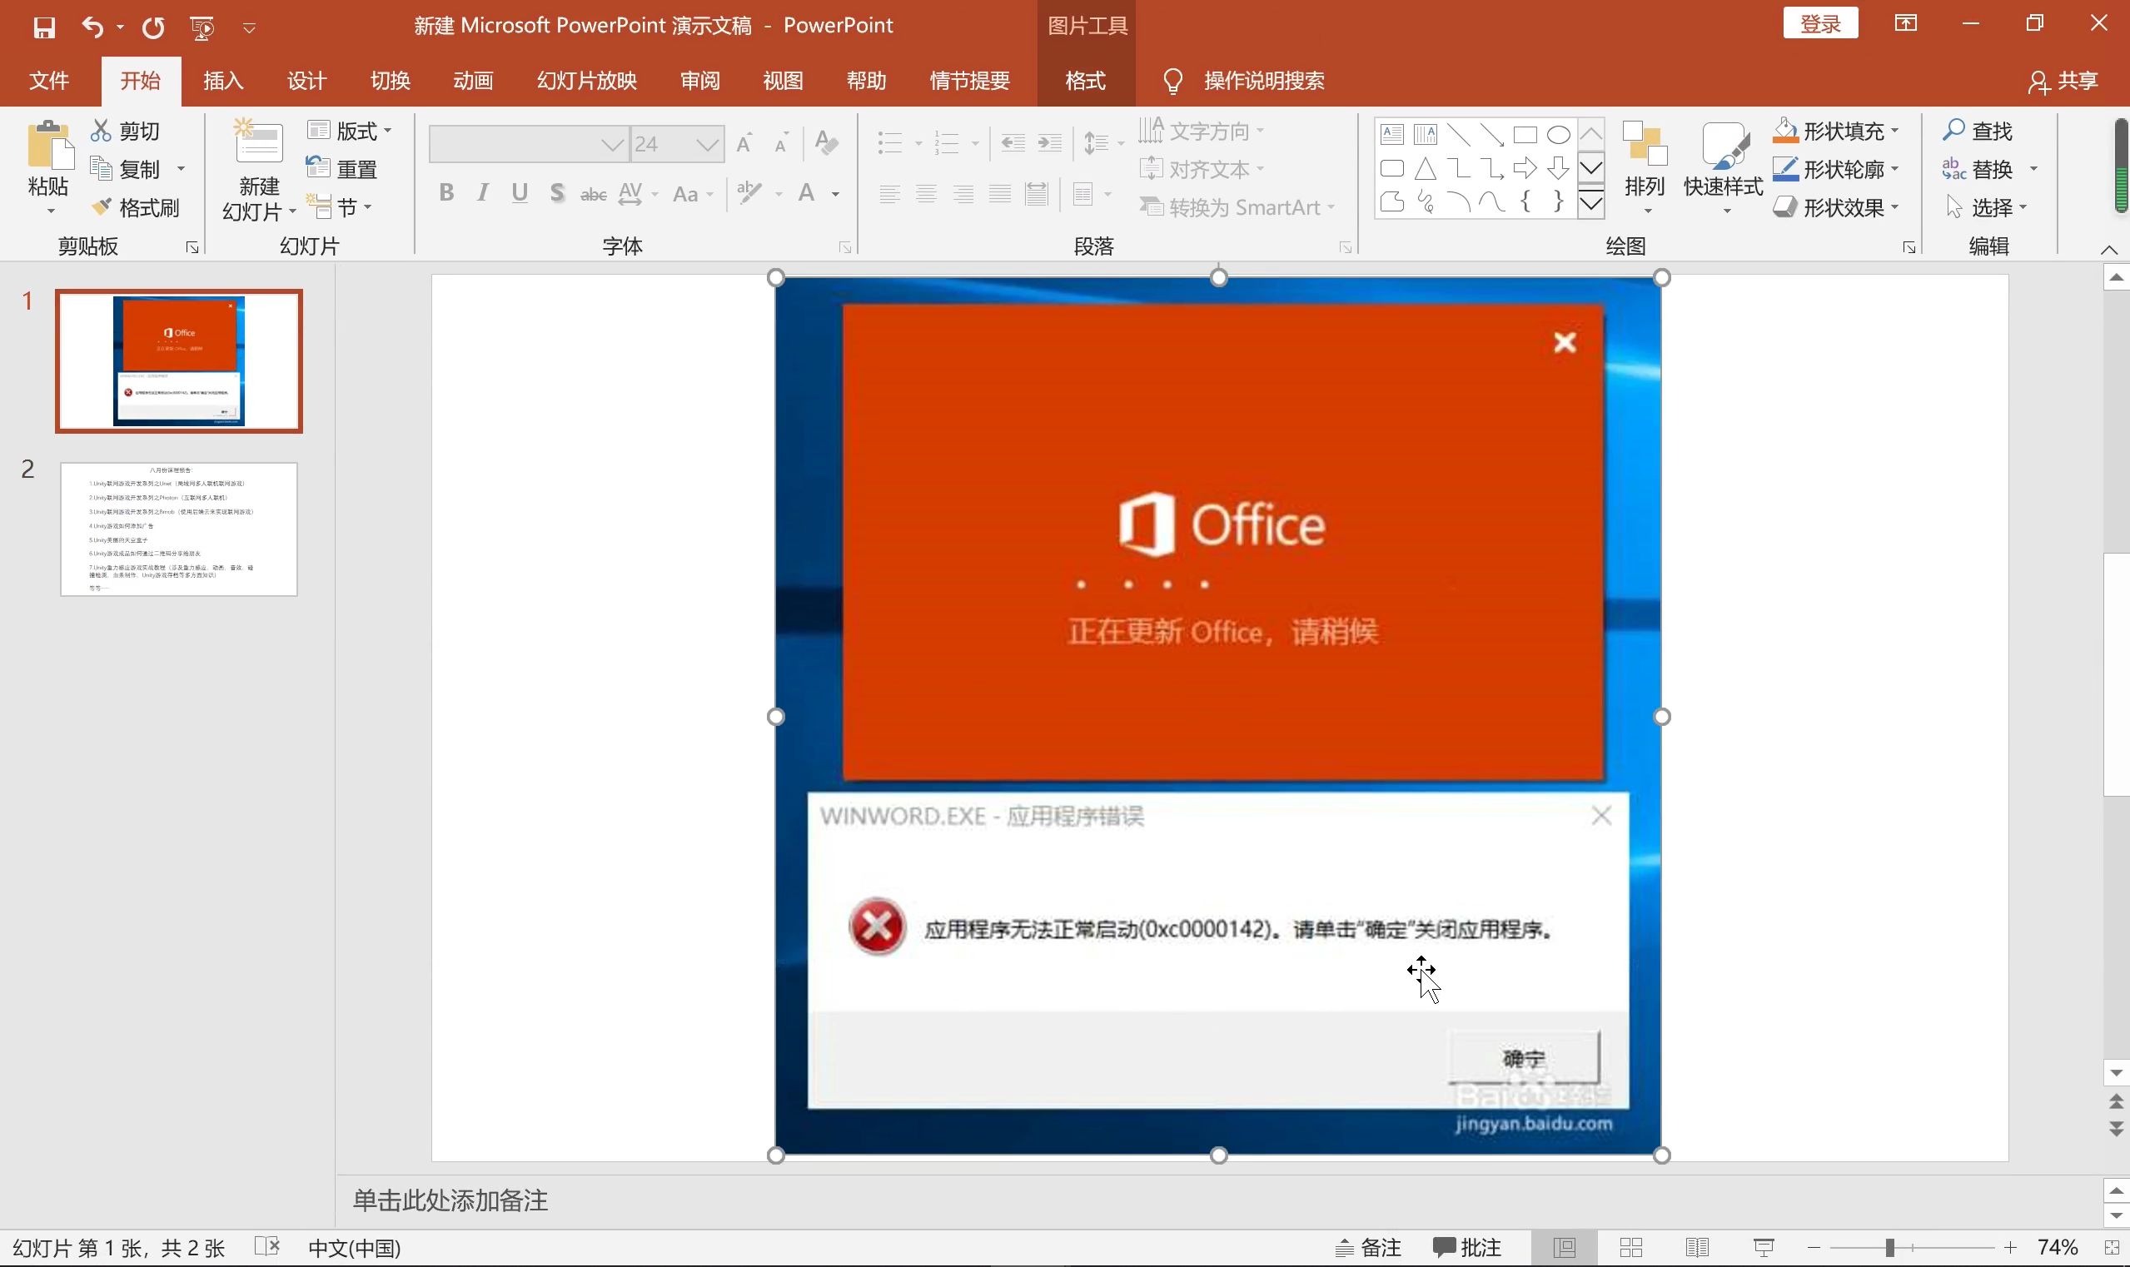Open the 排列 arrange menu

click(1645, 169)
